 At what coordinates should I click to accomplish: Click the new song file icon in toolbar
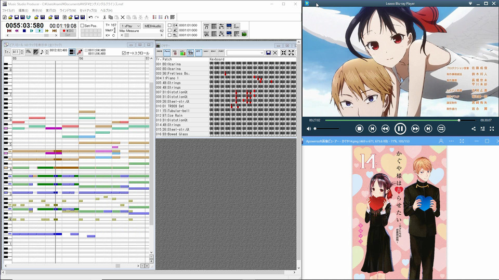pos(5,17)
